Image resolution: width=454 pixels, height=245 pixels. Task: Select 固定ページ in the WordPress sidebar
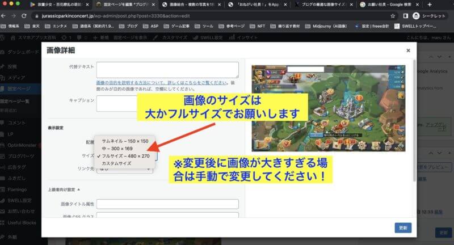pos(19,88)
